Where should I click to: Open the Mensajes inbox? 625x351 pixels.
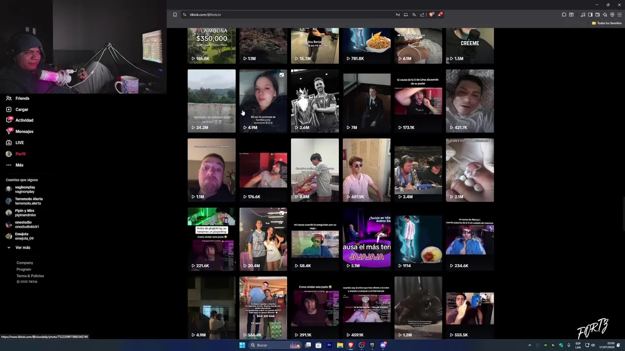(x=20, y=132)
